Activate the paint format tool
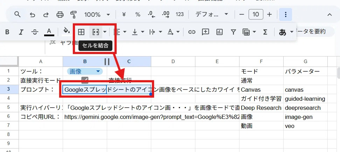Image resolution: width=340 pixels, height=152 pixels. [x=74, y=15]
